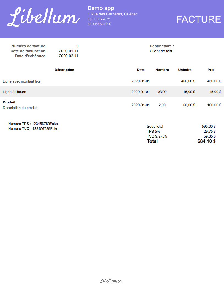Click the Sous-total amount 595,00 $
This screenshot has width=224, height=290.
209,126
